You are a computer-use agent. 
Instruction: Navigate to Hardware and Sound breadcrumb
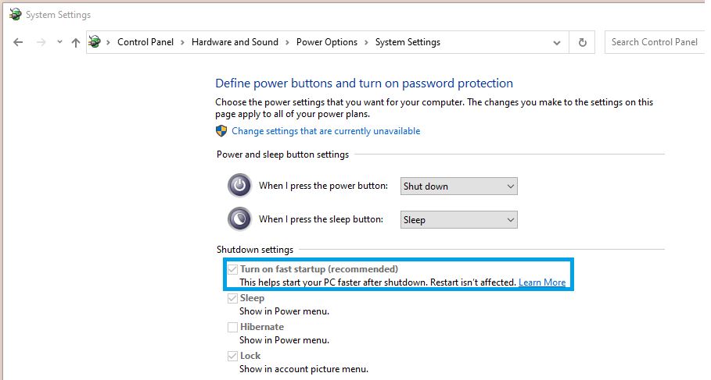coord(235,42)
